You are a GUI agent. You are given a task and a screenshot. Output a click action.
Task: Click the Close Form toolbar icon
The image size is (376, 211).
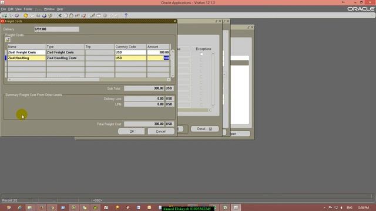51,16
